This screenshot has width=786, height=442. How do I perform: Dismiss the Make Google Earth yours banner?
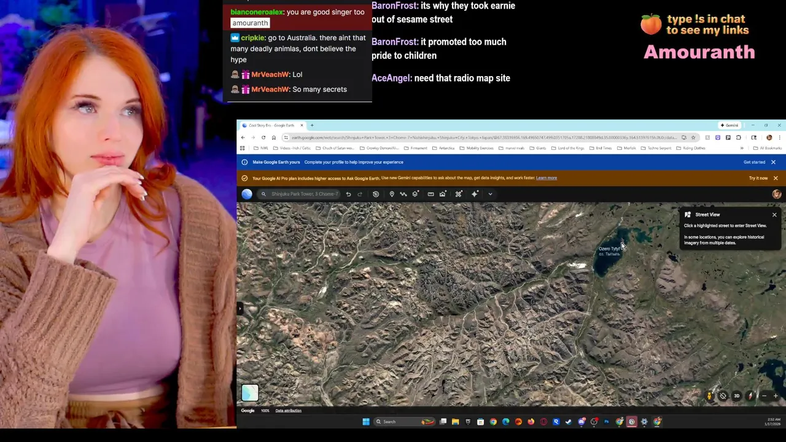(x=773, y=162)
